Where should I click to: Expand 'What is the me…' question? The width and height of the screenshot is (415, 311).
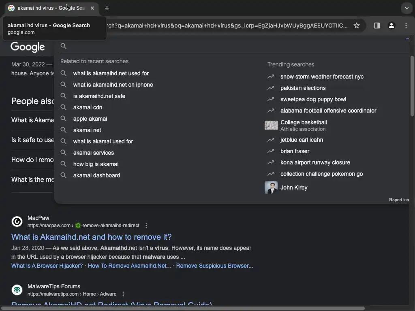pos(32,179)
